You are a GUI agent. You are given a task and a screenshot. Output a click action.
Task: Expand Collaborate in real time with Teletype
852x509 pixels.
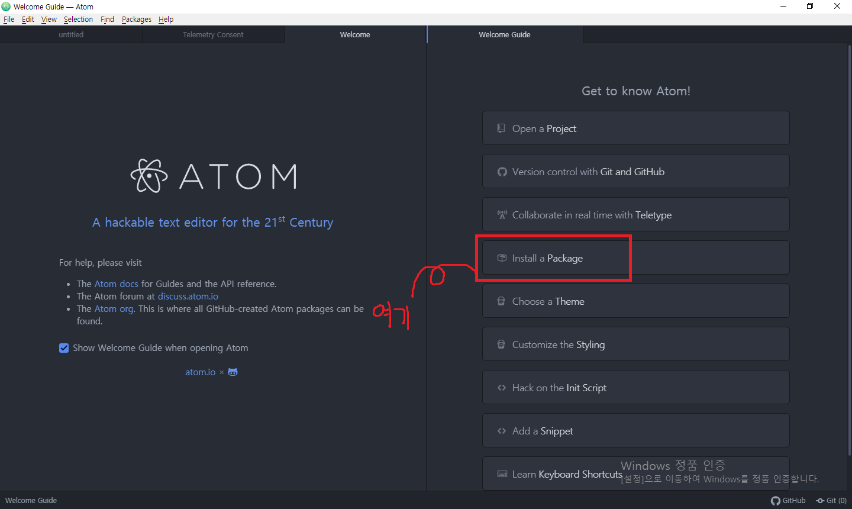[x=635, y=214]
